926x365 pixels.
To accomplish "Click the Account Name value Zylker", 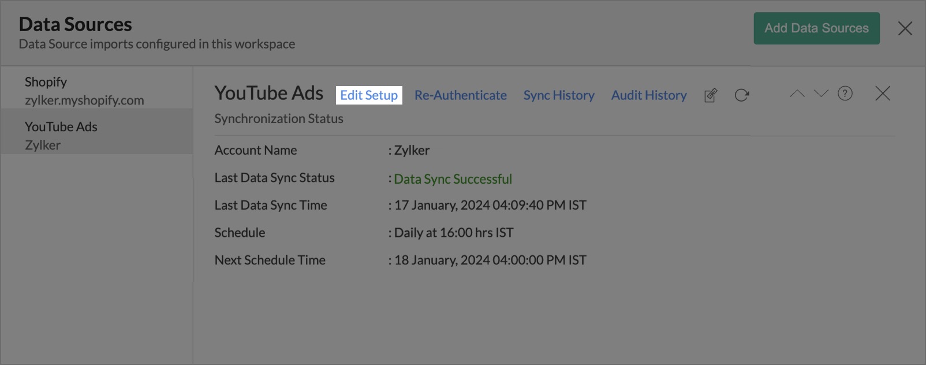I will [412, 150].
